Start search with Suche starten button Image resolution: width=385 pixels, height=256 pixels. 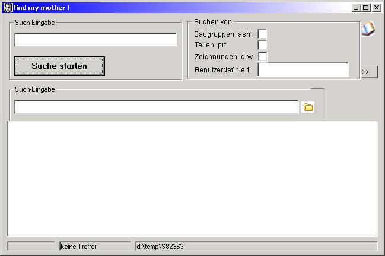coord(59,66)
